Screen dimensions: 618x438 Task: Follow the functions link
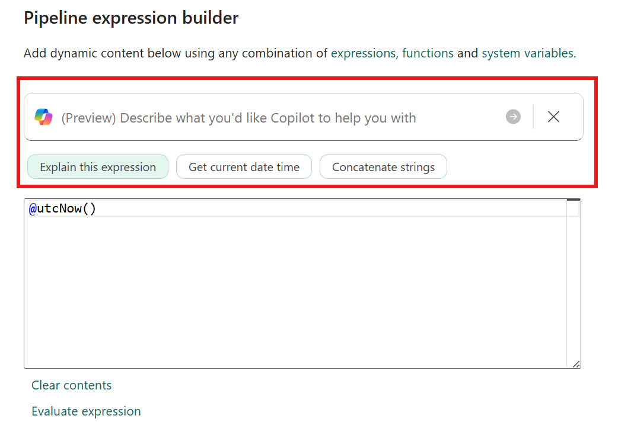[428, 53]
